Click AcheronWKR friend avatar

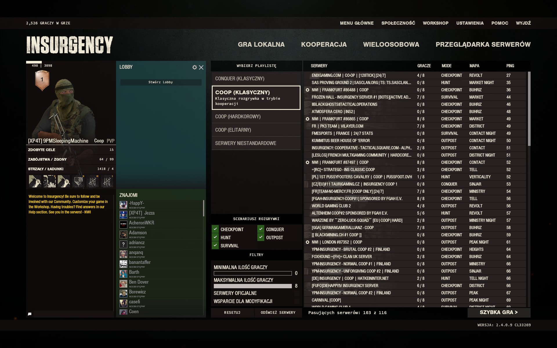(123, 224)
